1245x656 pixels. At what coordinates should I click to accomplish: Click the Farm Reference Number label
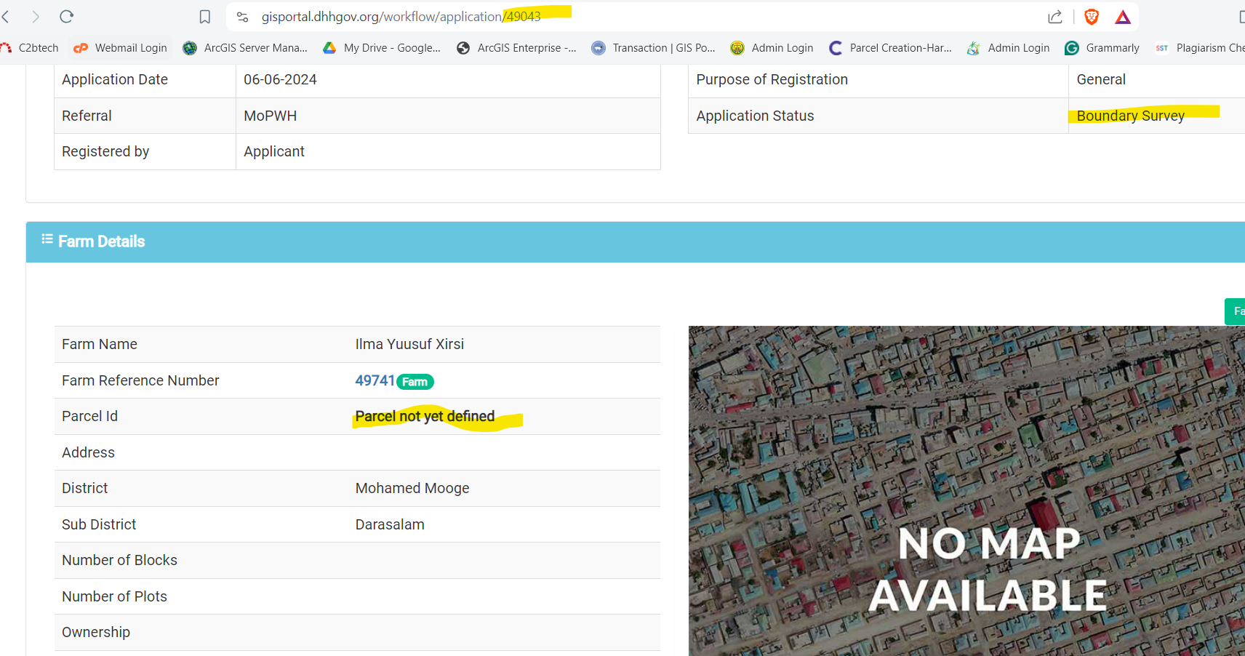click(x=140, y=380)
